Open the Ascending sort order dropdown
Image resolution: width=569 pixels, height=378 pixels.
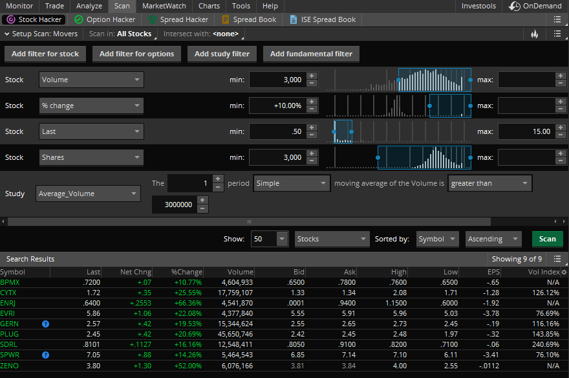[x=493, y=239]
